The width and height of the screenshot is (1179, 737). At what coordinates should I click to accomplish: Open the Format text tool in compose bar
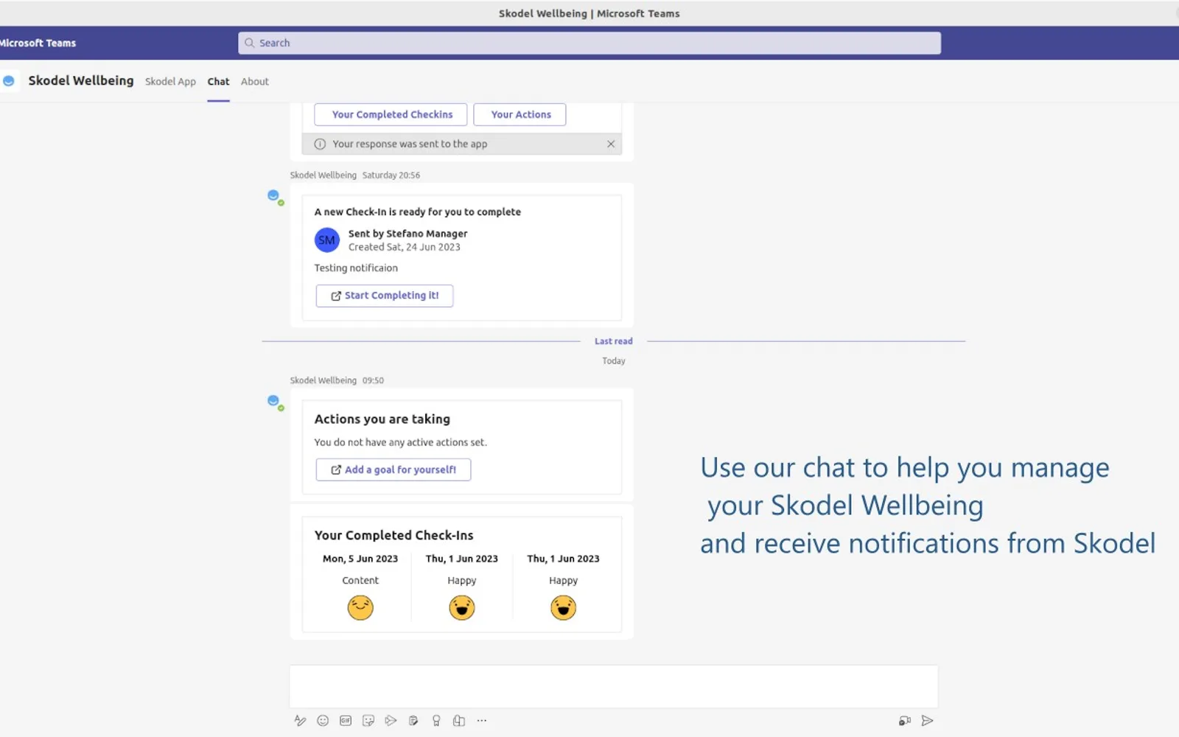pos(300,721)
